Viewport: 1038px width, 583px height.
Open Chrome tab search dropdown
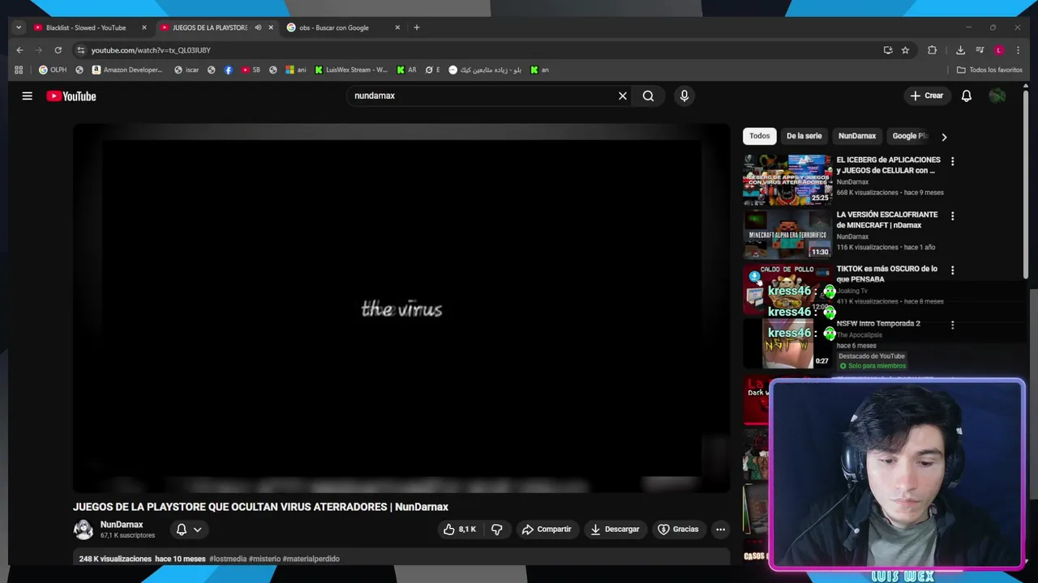[x=18, y=28]
